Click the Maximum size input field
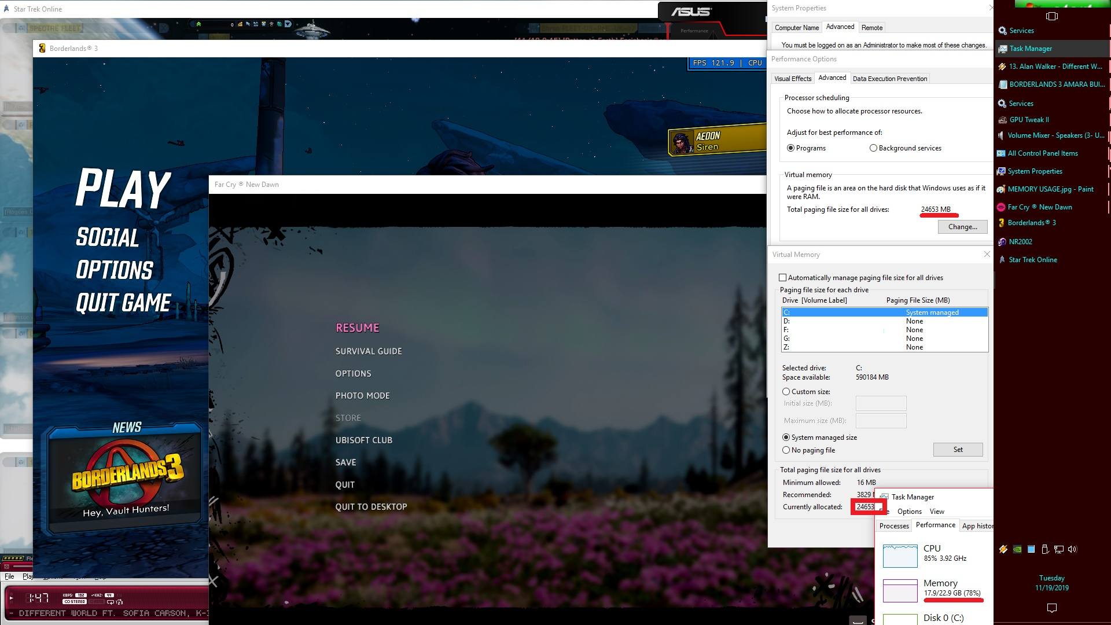This screenshot has width=1111, height=625. click(881, 421)
